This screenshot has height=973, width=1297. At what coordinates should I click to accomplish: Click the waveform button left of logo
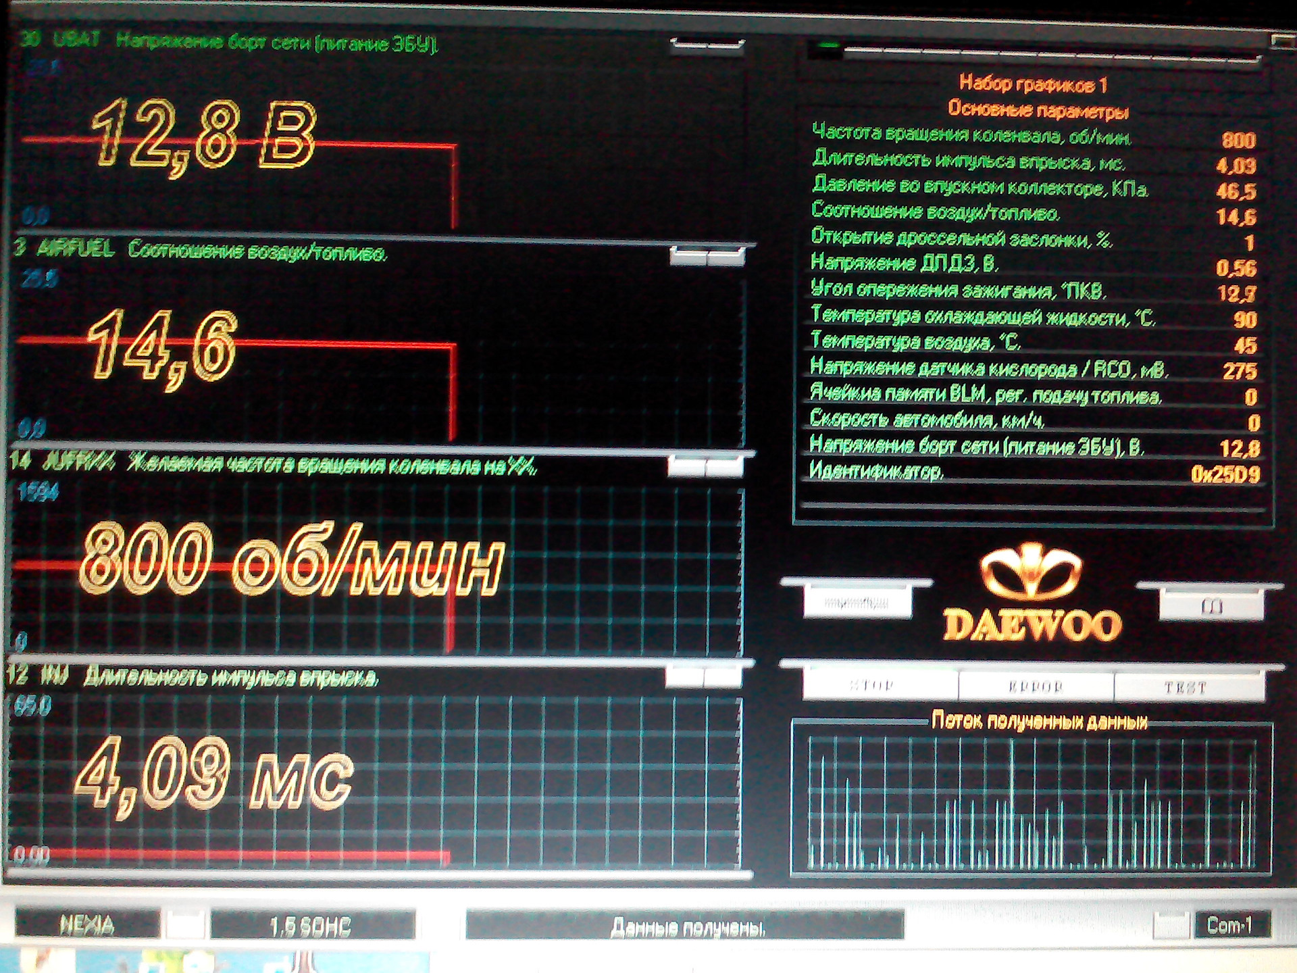tap(857, 601)
